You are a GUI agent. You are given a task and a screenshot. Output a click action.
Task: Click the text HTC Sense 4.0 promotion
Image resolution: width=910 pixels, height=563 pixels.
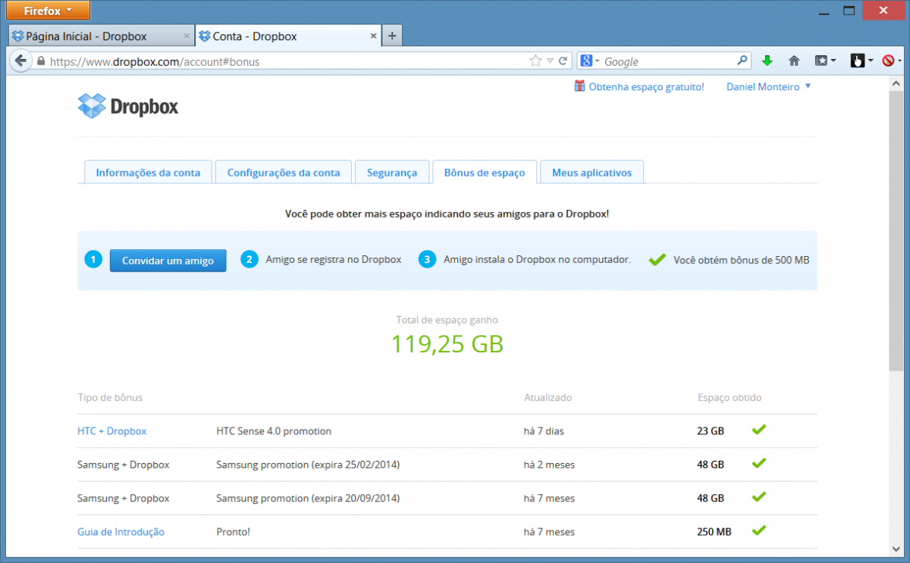pos(274,431)
